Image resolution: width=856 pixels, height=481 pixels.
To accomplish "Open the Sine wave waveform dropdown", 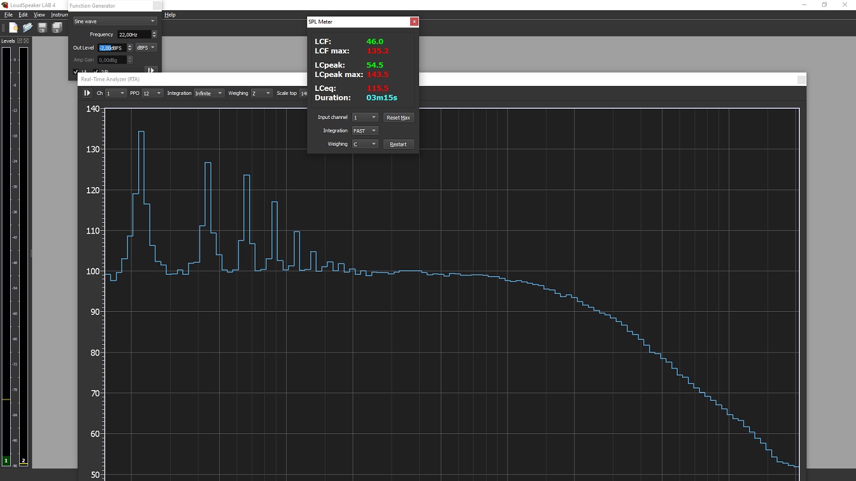I will [114, 22].
